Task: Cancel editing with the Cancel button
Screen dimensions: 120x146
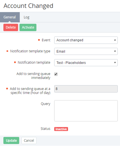Action: pyautogui.click(x=29, y=140)
